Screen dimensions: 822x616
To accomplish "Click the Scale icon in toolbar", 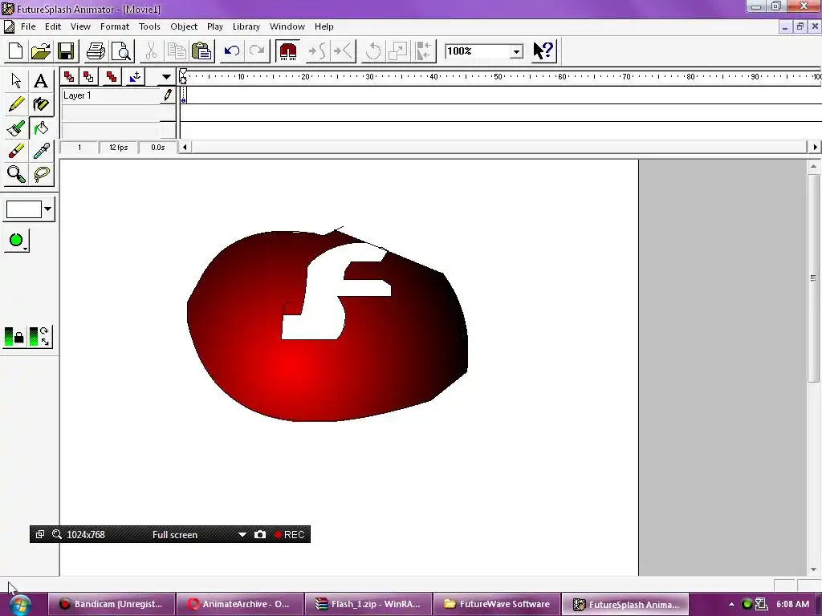I will coord(398,51).
